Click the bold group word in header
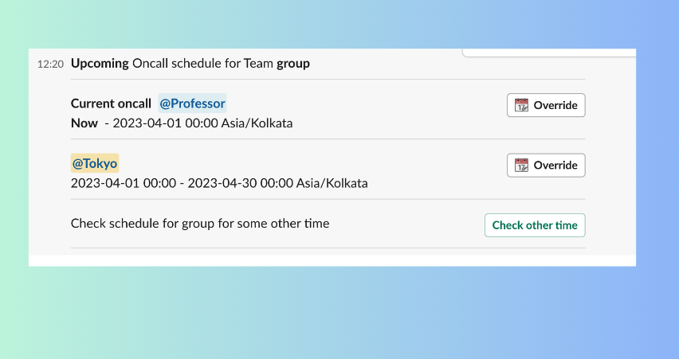Viewport: 679px width, 359px height. pos(293,63)
